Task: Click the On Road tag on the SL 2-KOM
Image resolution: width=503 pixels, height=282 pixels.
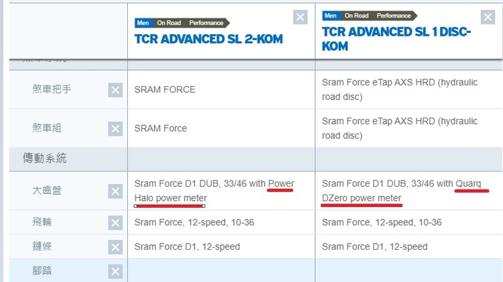Action: coord(169,23)
